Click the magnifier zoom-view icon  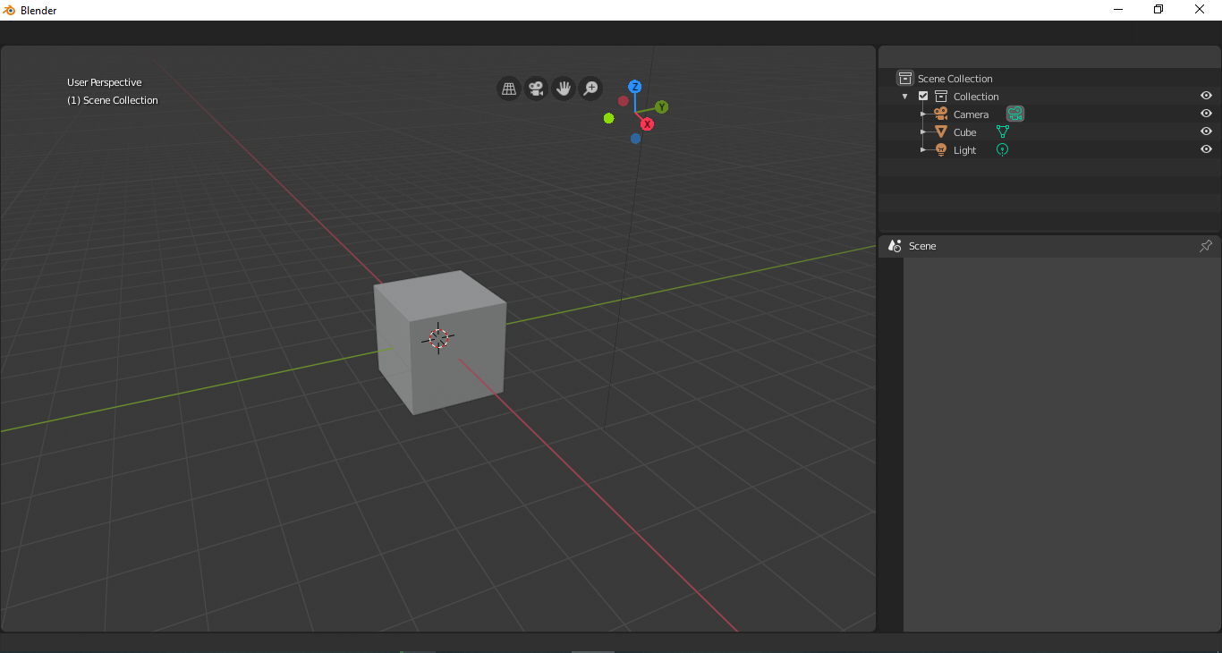[590, 89]
